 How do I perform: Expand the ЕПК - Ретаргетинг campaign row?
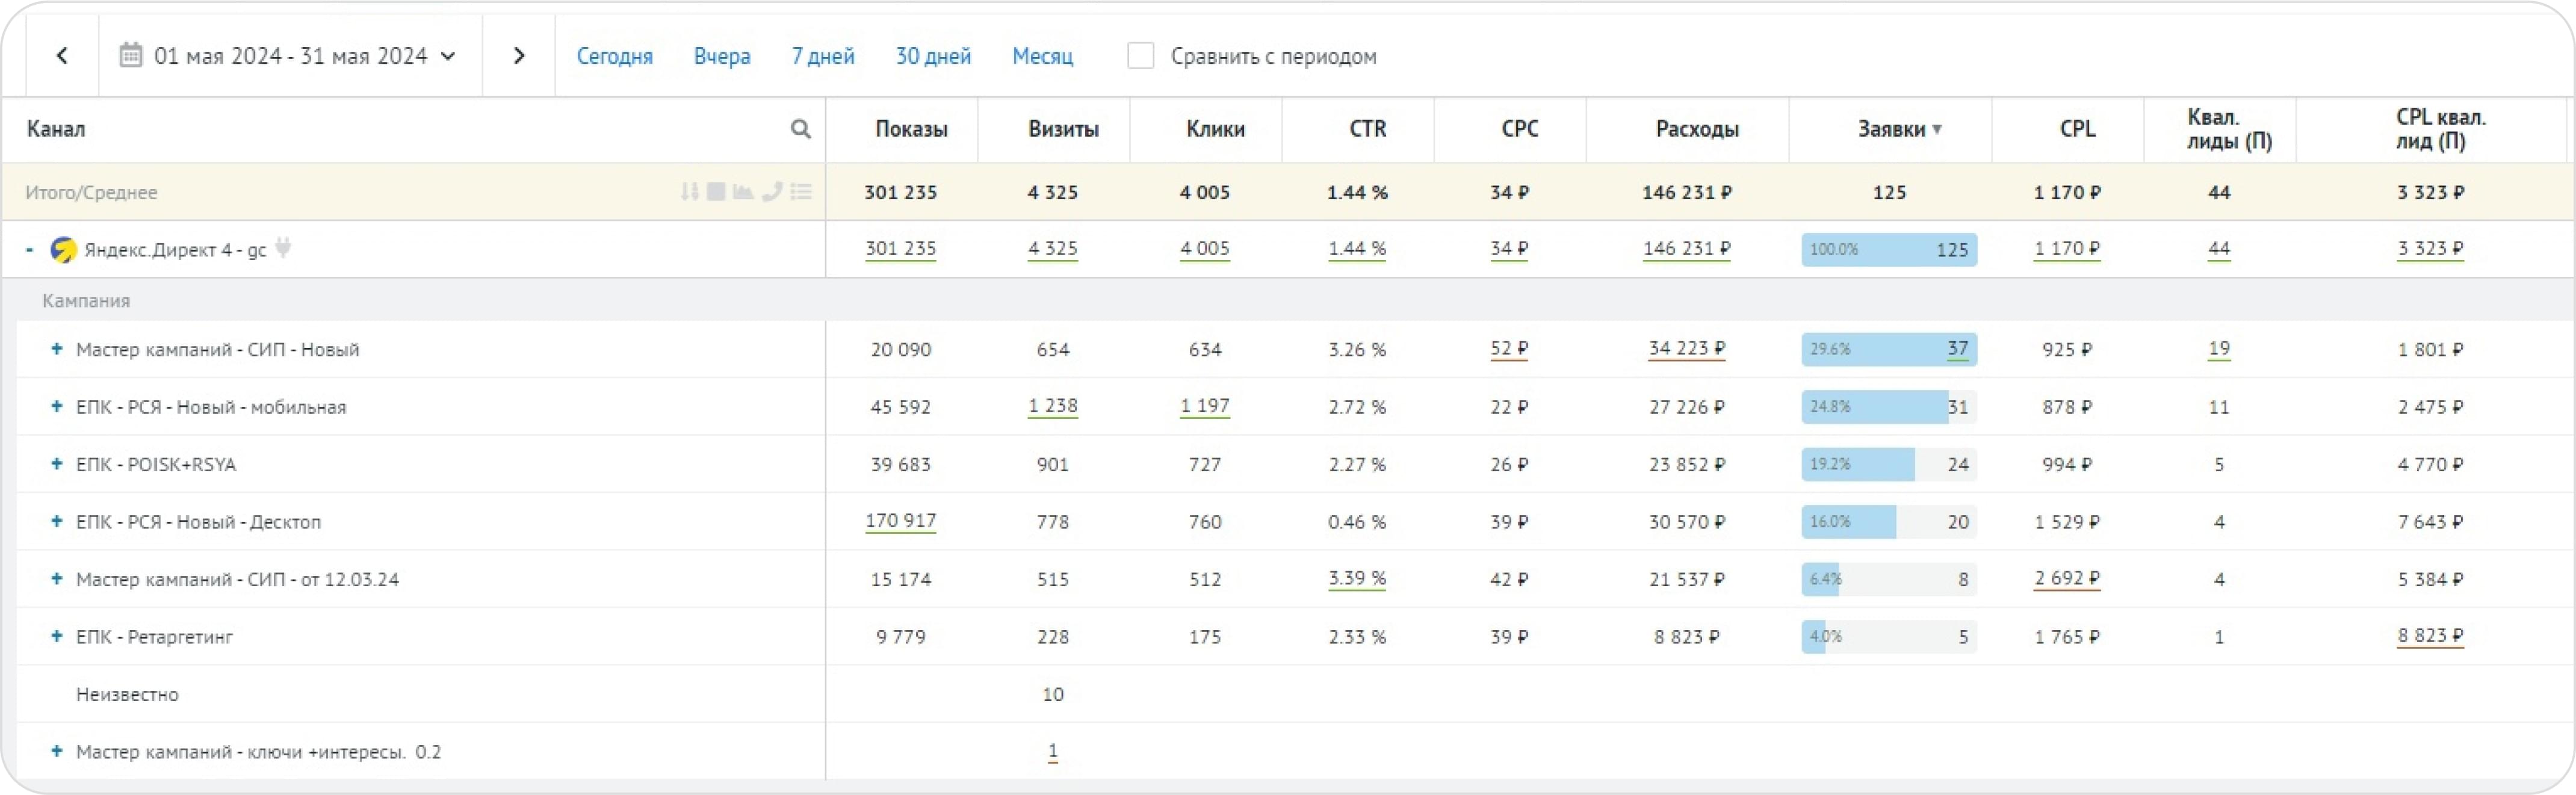tap(57, 636)
